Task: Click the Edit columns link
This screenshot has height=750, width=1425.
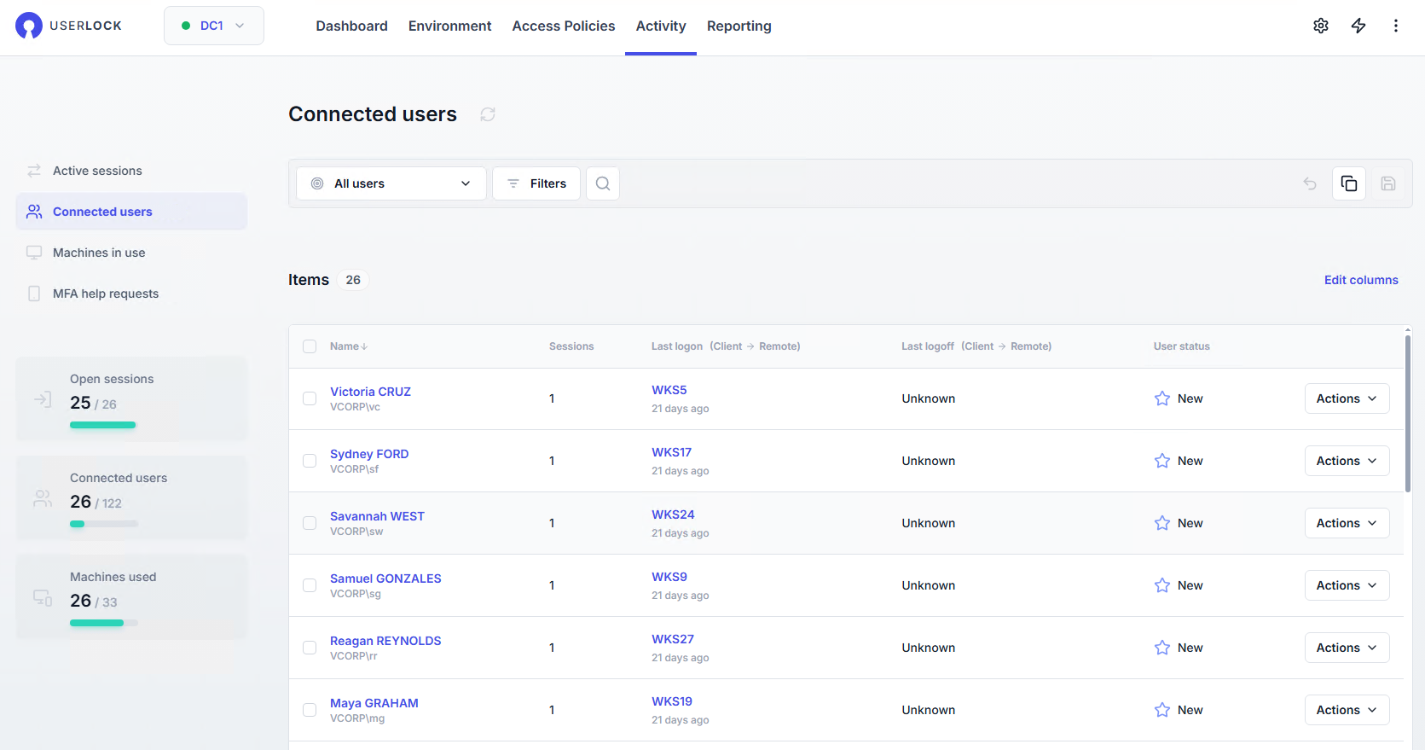Action: 1360,280
